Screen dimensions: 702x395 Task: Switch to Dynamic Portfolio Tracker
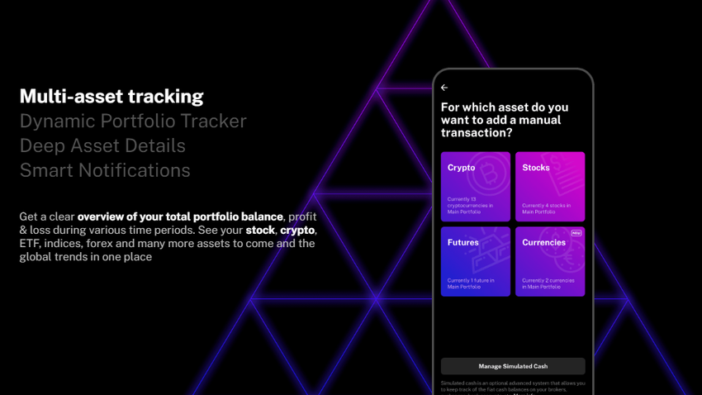tap(133, 121)
